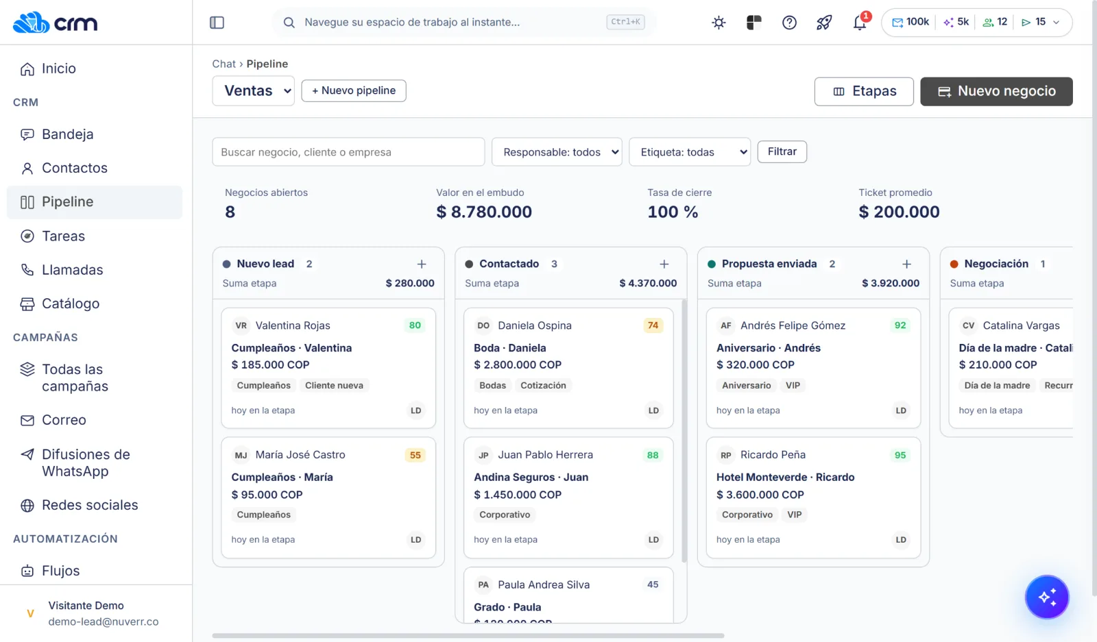Click Nuevo negocio button

[996, 91]
